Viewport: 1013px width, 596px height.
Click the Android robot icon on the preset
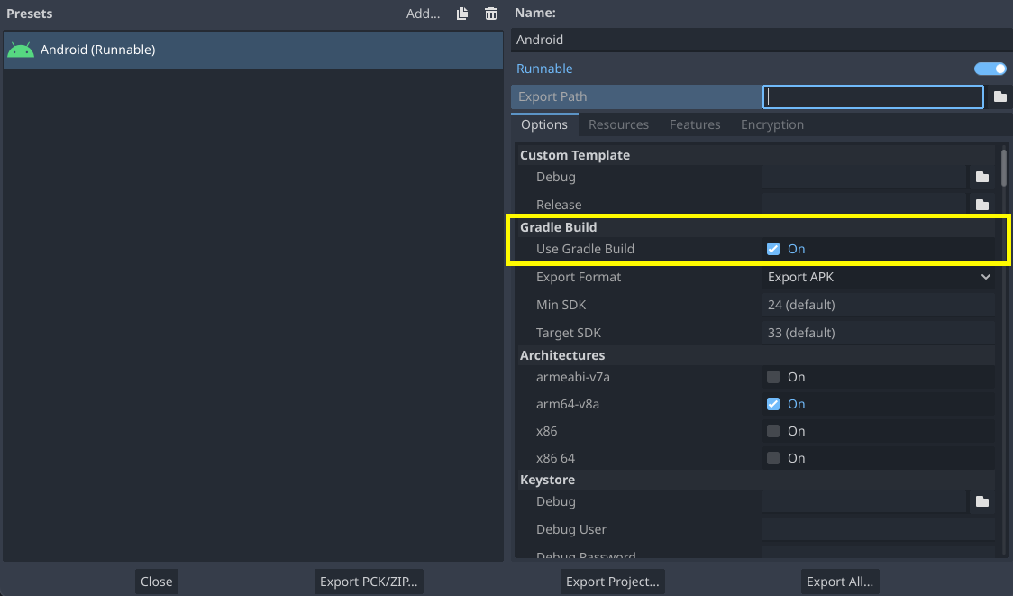tap(20, 50)
